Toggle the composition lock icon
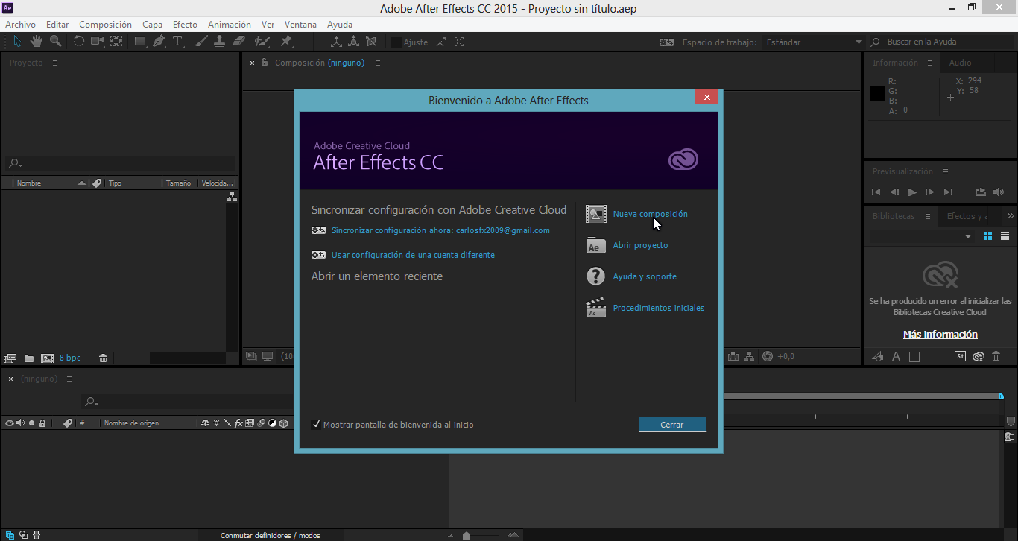 click(x=264, y=63)
